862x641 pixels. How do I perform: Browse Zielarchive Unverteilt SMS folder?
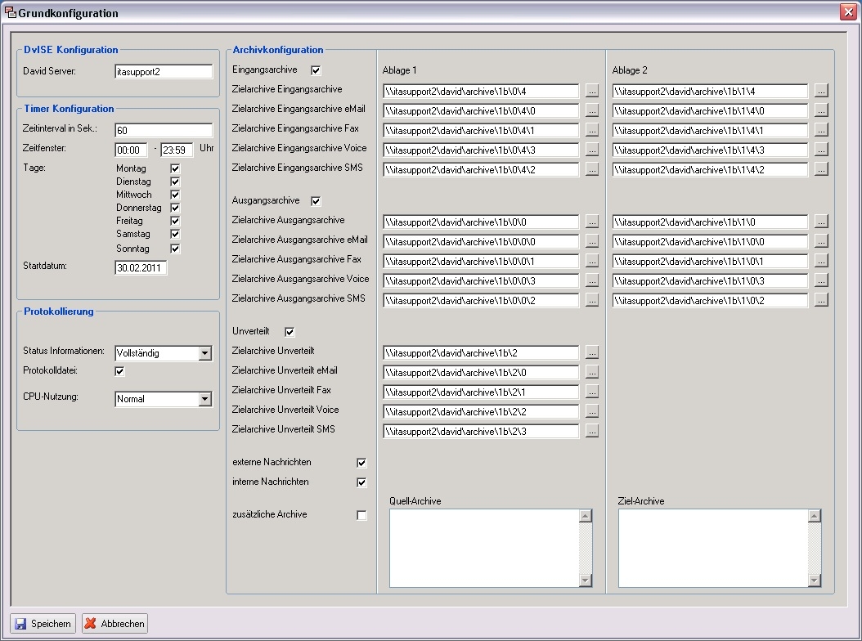point(591,432)
